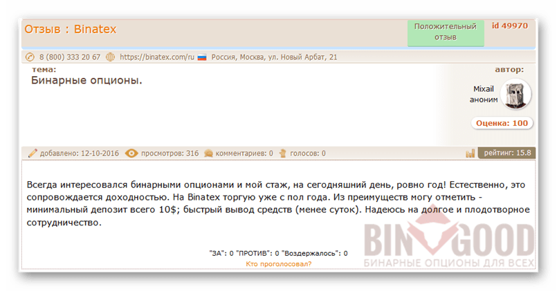This screenshot has height=291, width=557.
Task: Click the bar chart icon beside рейтинг
Action: pos(470,153)
